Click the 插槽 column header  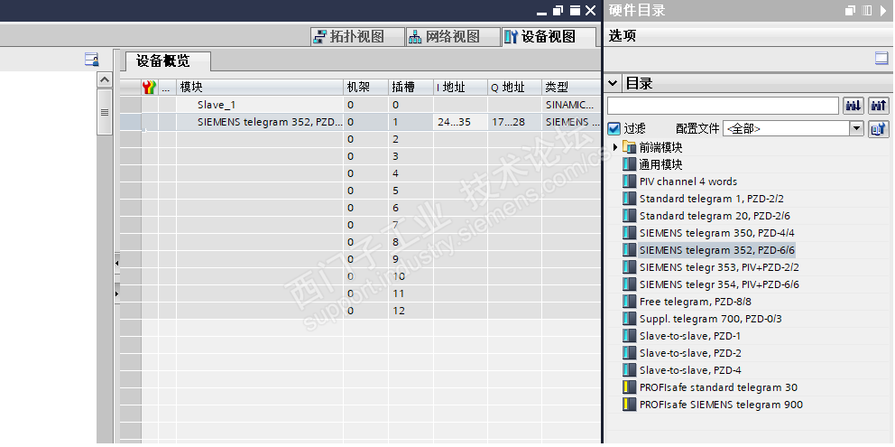(411, 87)
